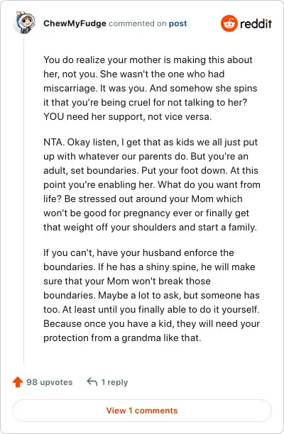Open the "1 reply" link
Viewport: 284px width, 434px height.
pyautogui.click(x=114, y=382)
